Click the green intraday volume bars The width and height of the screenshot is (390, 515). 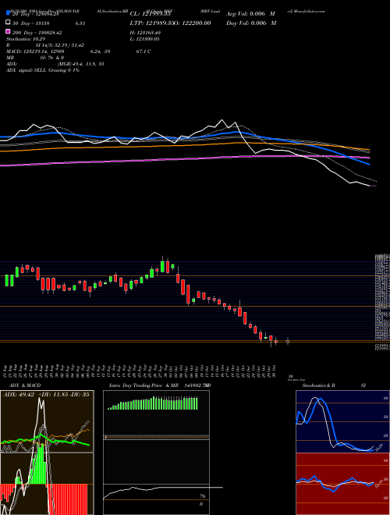click(x=153, y=403)
